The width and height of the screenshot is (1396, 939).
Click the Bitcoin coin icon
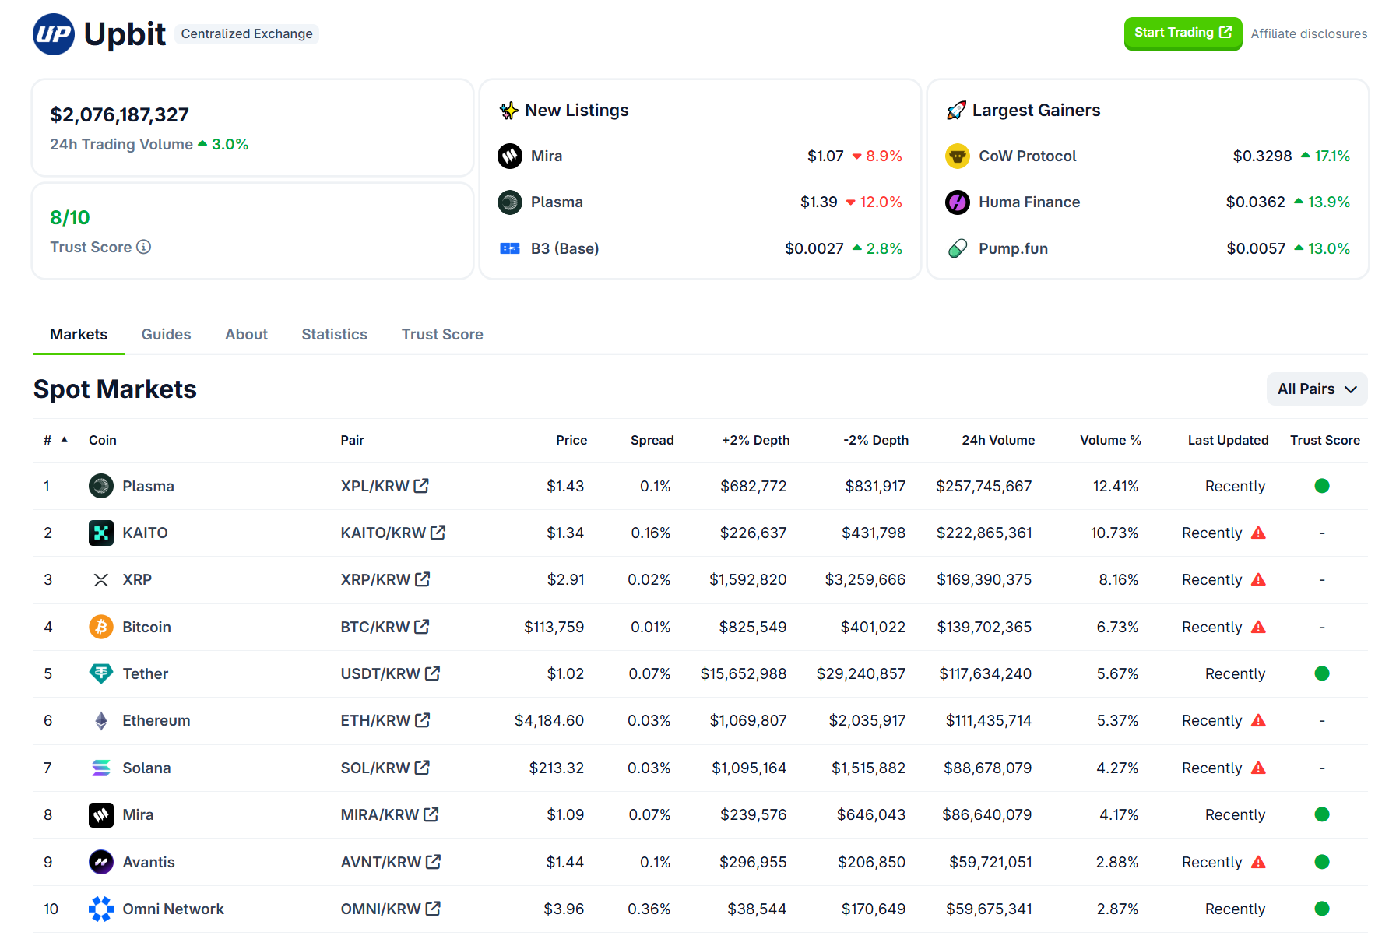point(101,627)
